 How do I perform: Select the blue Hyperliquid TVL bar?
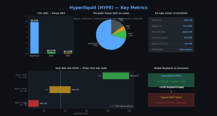coord(34,38)
